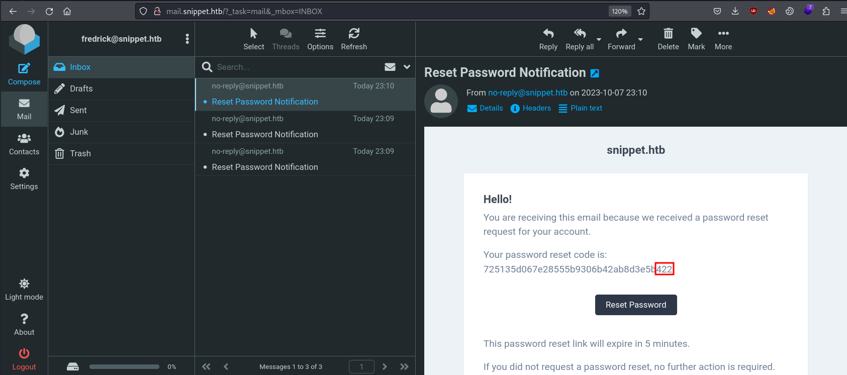
Task: Open Settings from the left sidebar
Action: pos(24,179)
